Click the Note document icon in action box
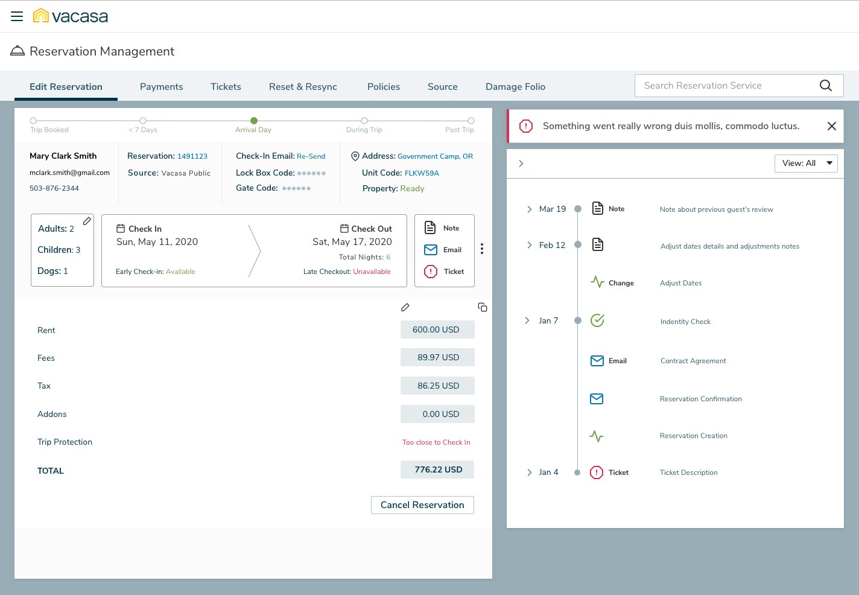Screen dimensions: 859x595 [430, 227]
